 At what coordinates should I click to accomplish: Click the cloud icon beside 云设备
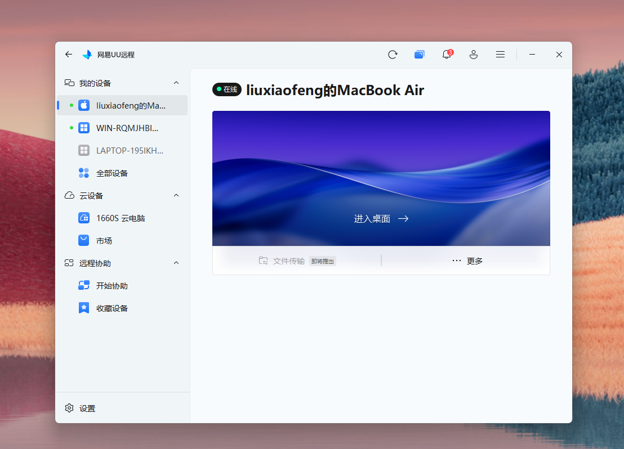click(x=69, y=195)
